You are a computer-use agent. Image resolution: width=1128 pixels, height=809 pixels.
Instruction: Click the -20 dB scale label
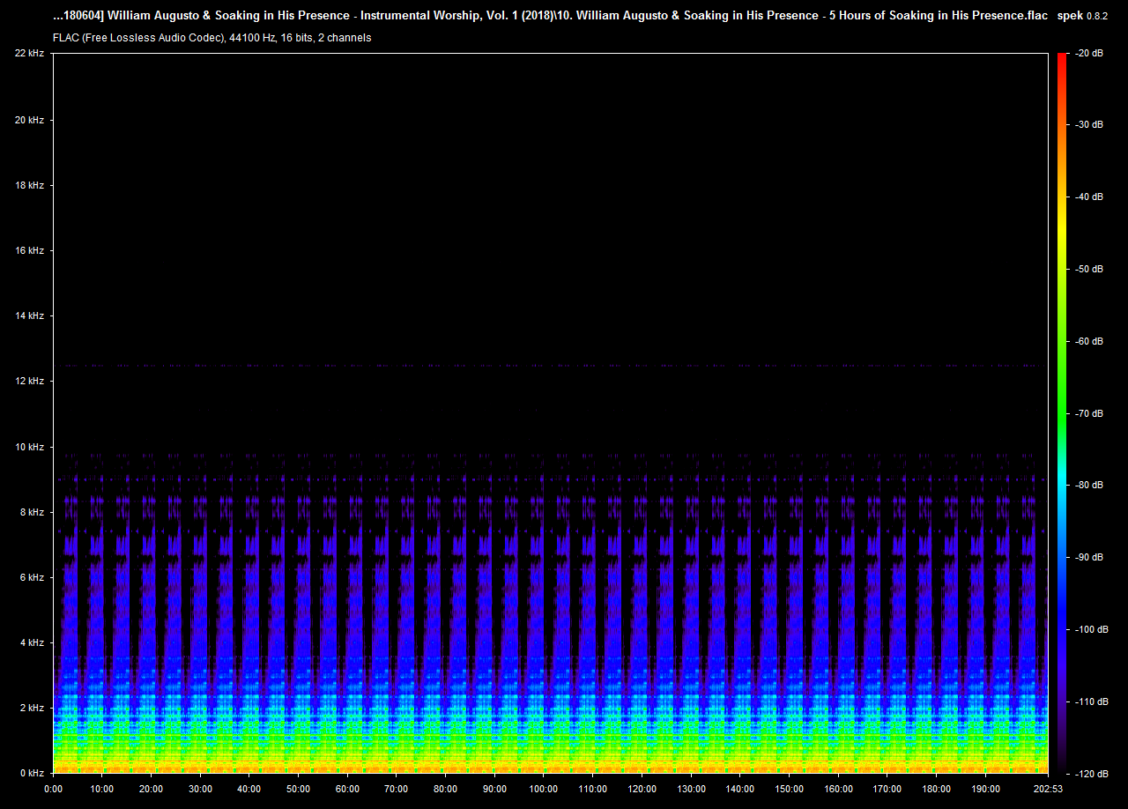(x=1089, y=54)
